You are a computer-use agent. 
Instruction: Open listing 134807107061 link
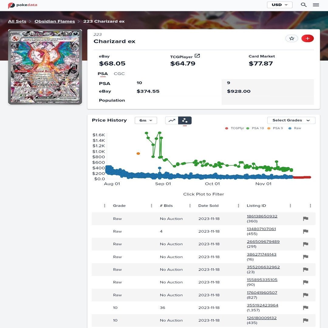pyautogui.click(x=261, y=229)
